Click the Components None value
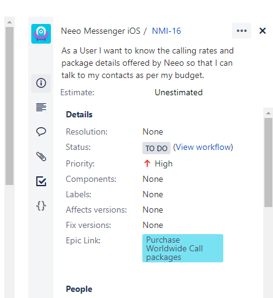This screenshot has height=298, width=273. click(153, 179)
